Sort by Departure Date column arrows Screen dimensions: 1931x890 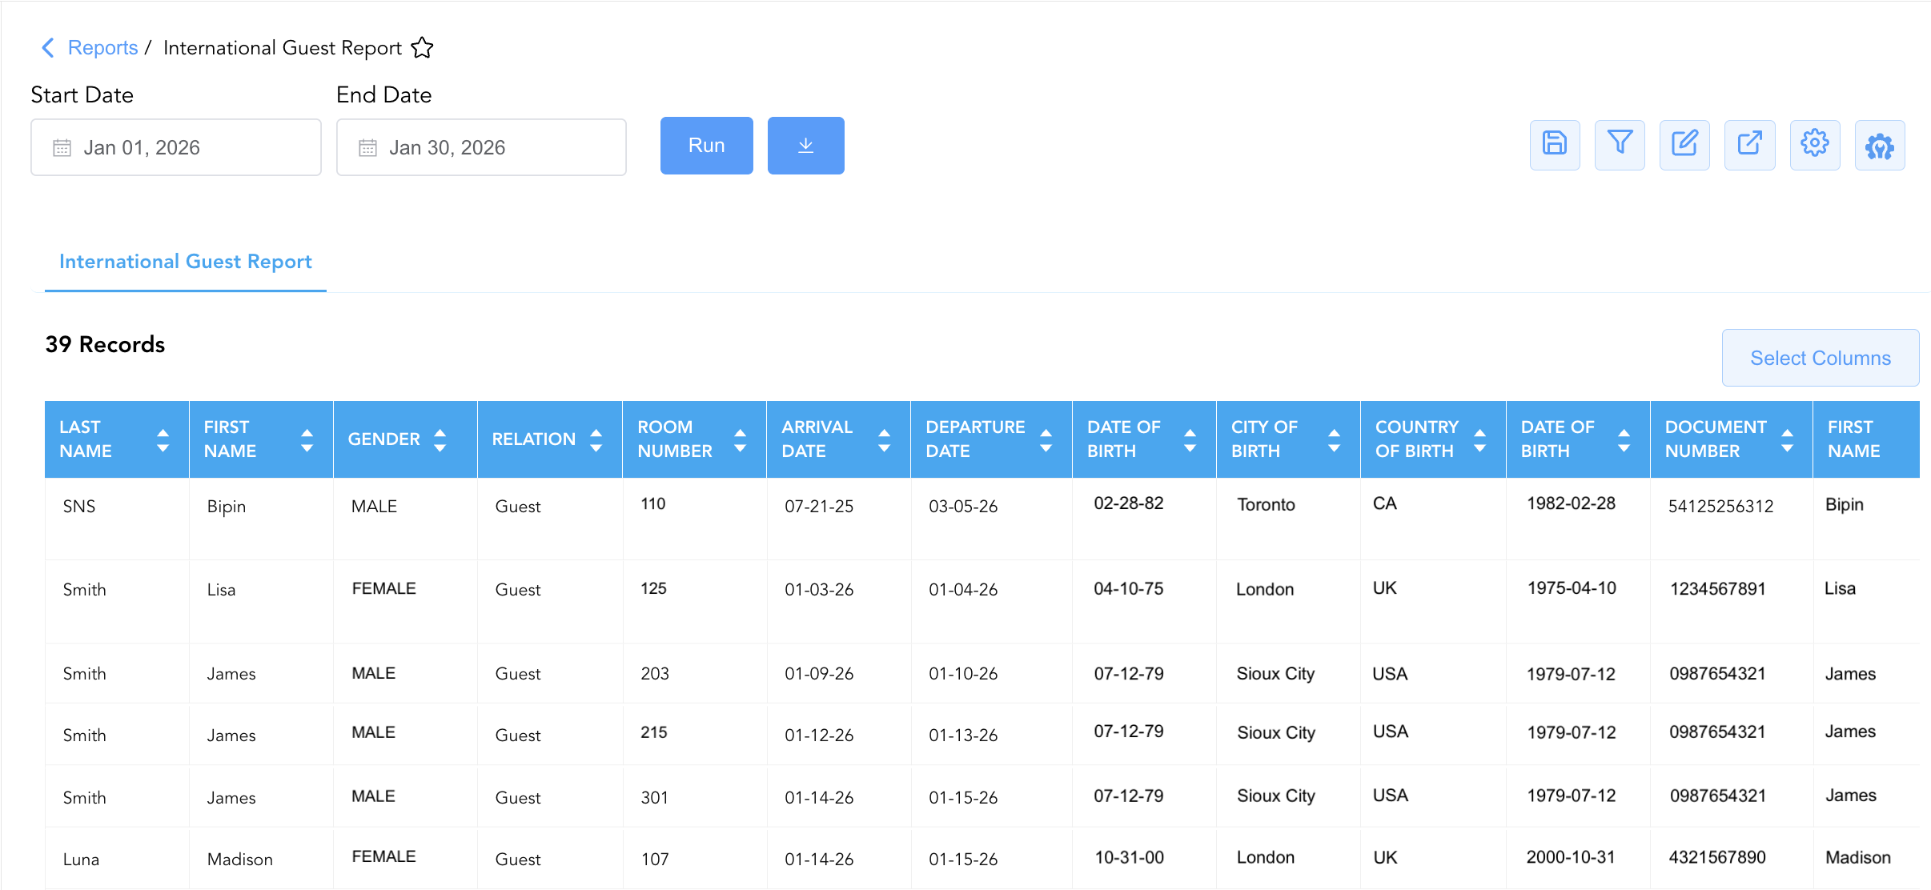(x=1046, y=439)
